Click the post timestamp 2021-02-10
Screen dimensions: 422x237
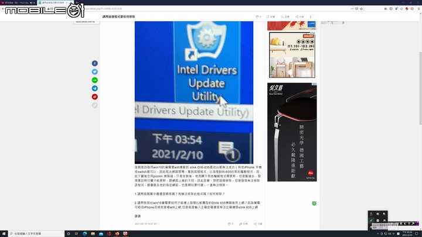click(x=145, y=224)
